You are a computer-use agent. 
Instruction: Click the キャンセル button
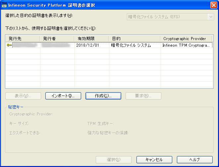[154, 160]
